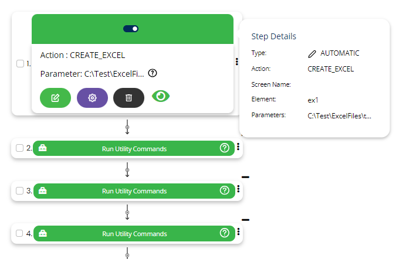Open three-dot menu for step 3
The image size is (396, 259).
tap(239, 189)
